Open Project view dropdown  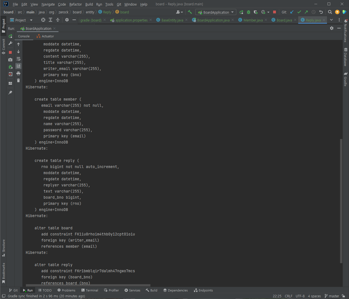[21, 20]
